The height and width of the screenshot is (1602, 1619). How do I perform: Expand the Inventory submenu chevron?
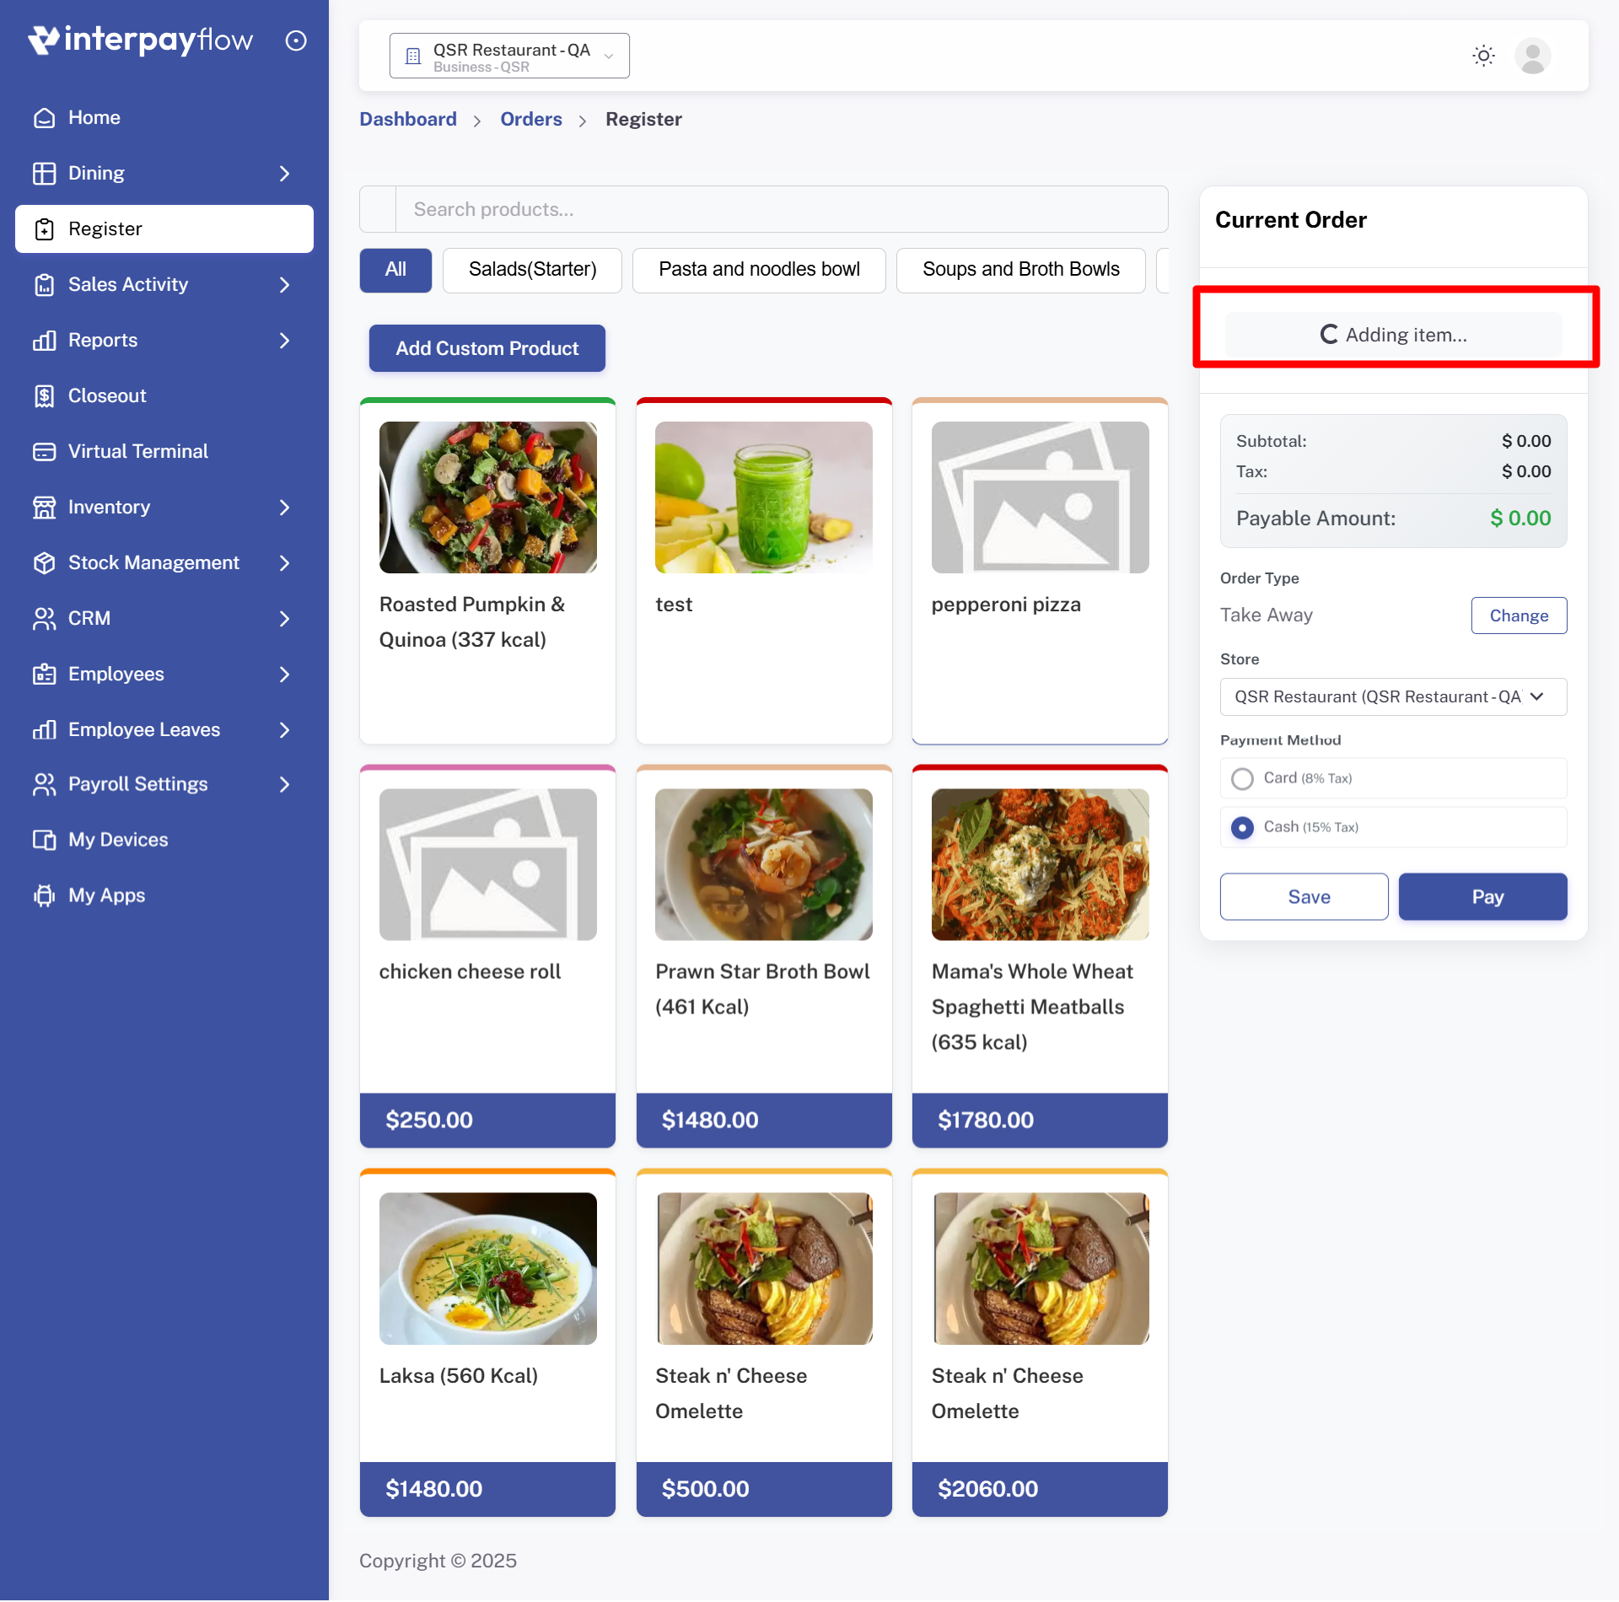(x=284, y=508)
